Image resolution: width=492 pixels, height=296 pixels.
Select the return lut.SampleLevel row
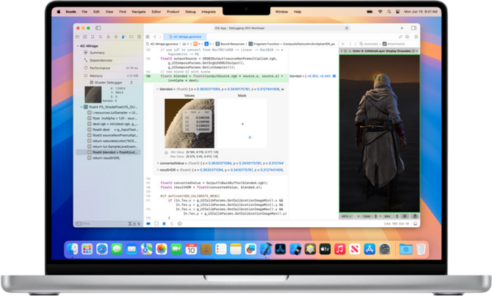pos(112,147)
